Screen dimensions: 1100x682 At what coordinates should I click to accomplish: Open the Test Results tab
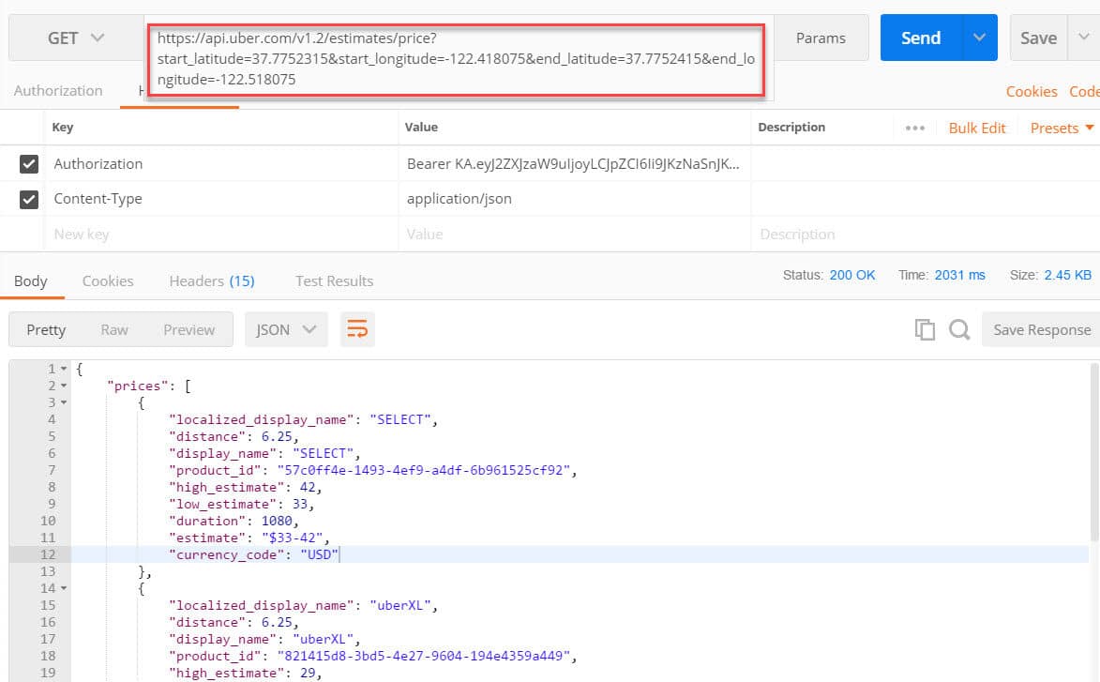tap(334, 280)
